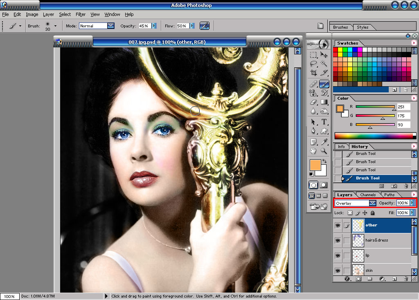
Task: Select the Notes tool
Action: pos(313,142)
